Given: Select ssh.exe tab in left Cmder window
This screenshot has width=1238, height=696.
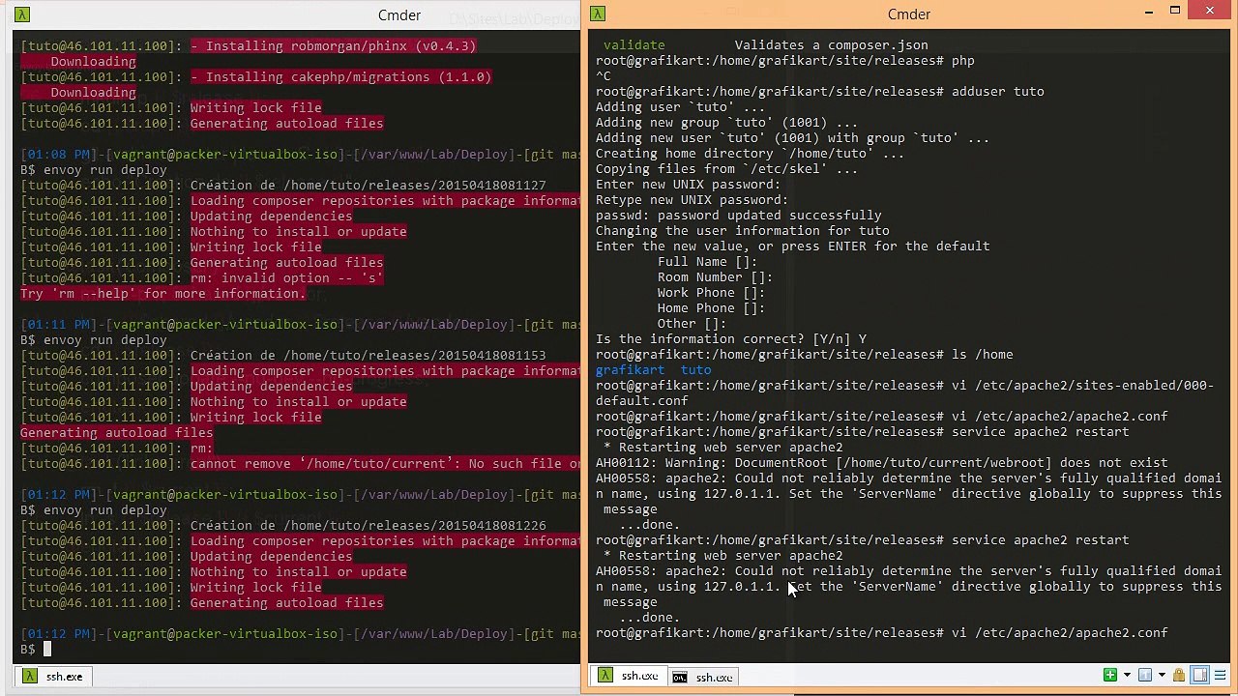Looking at the screenshot, I should pos(54,676).
